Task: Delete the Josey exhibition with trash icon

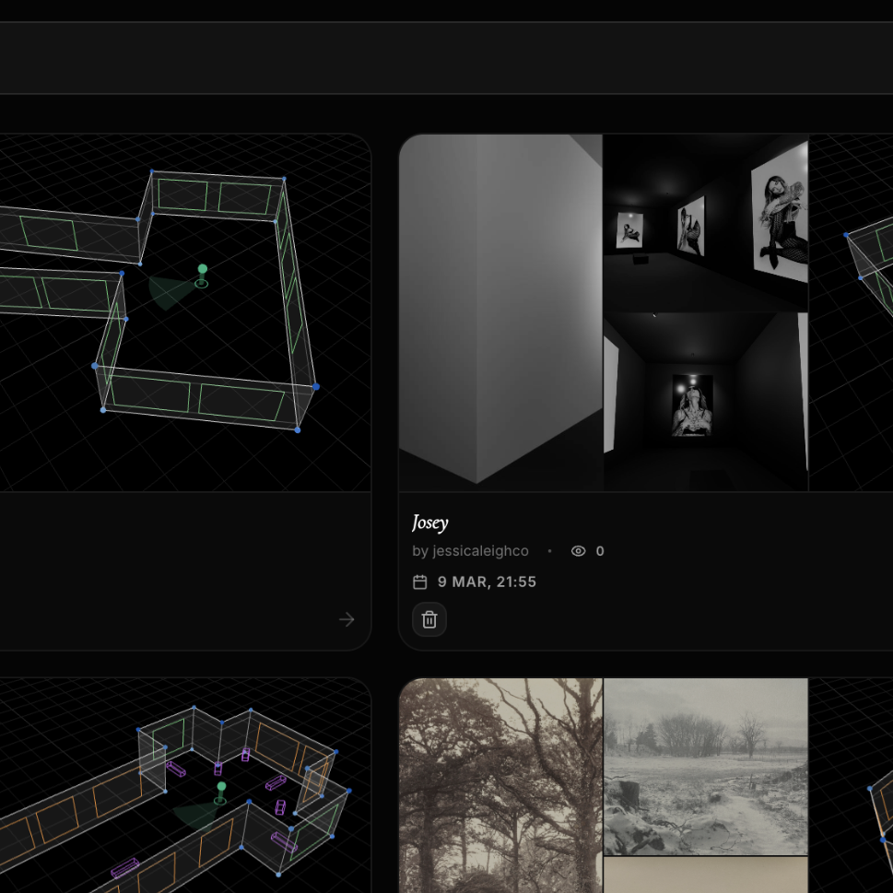Action: (x=429, y=619)
